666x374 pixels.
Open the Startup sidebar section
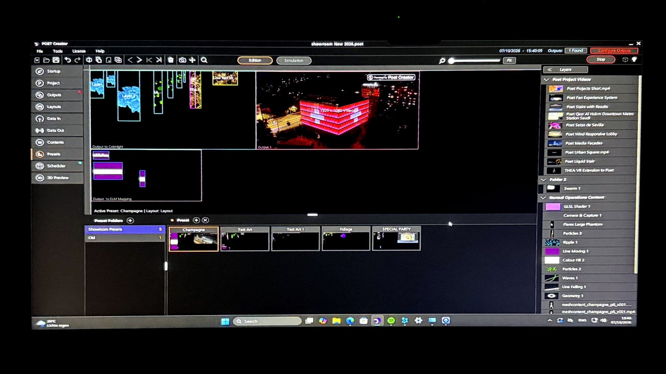pyautogui.click(x=57, y=71)
